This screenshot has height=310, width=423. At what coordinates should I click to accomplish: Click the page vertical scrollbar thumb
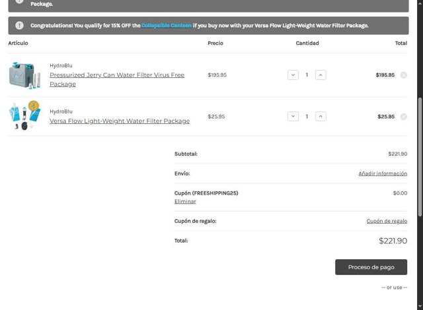click(x=420, y=156)
